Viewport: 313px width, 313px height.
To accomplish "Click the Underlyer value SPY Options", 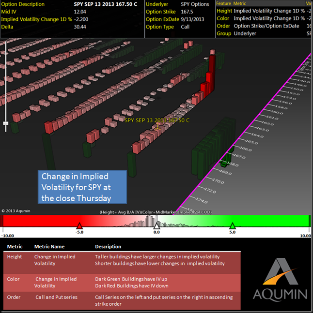I will [x=195, y=4].
